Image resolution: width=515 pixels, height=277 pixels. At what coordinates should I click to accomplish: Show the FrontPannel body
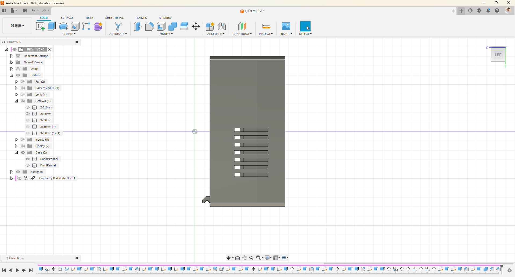(x=28, y=165)
